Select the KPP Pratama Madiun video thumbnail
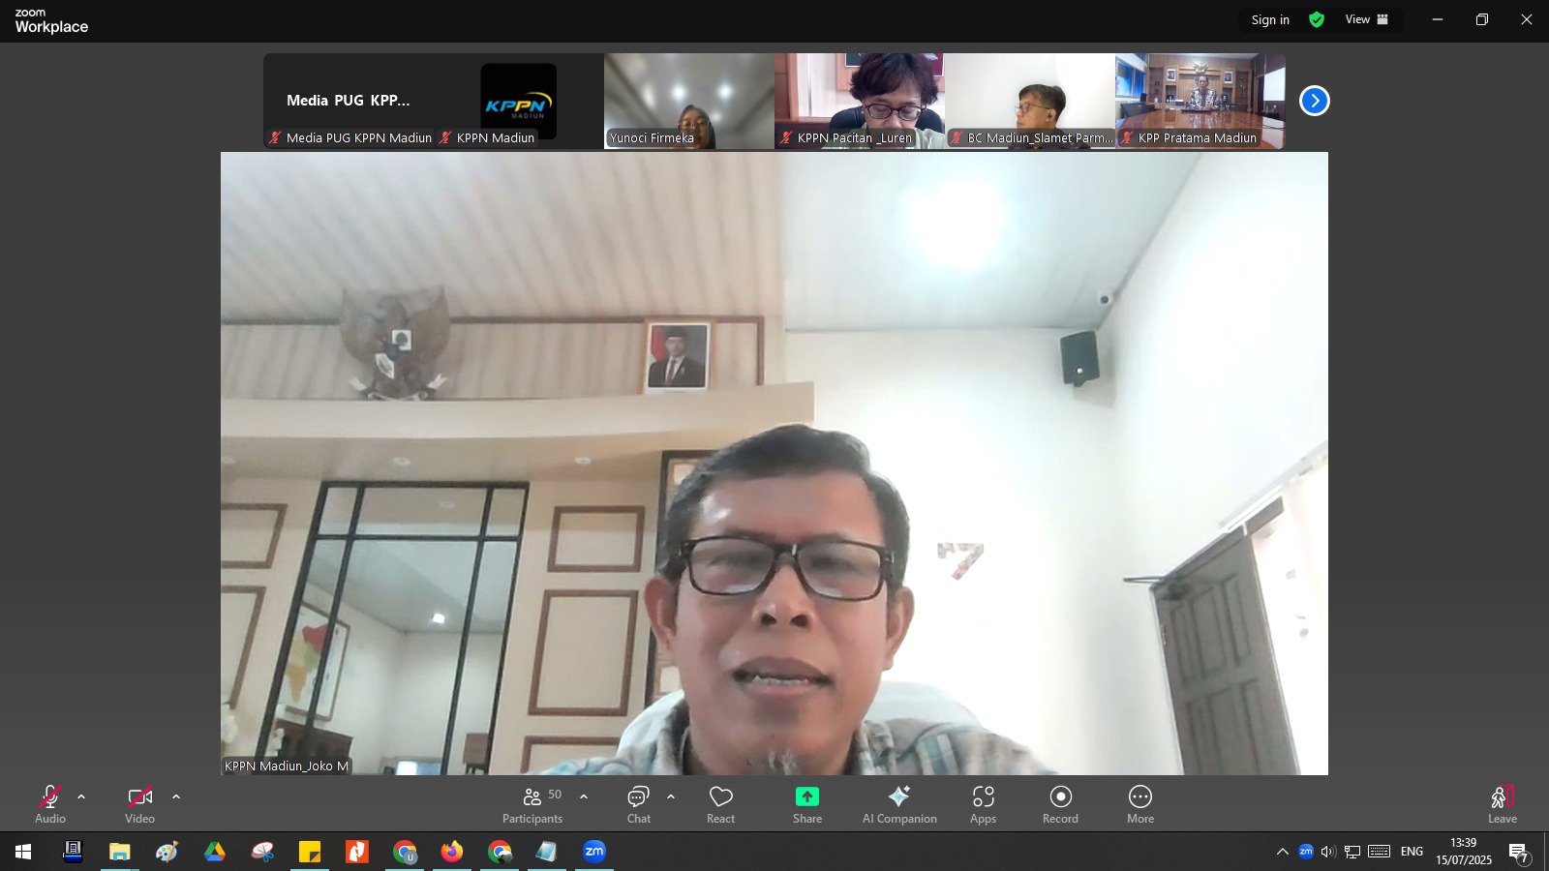The image size is (1549, 871). click(1200, 101)
